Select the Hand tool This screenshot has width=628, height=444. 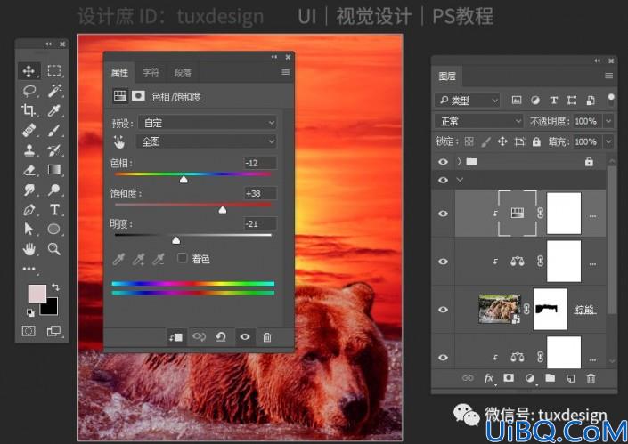pos(29,249)
